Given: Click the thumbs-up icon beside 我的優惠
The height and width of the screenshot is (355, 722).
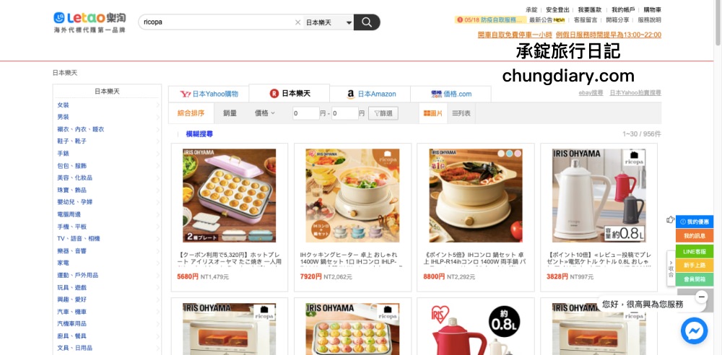Looking at the screenshot, I should tap(671, 219).
